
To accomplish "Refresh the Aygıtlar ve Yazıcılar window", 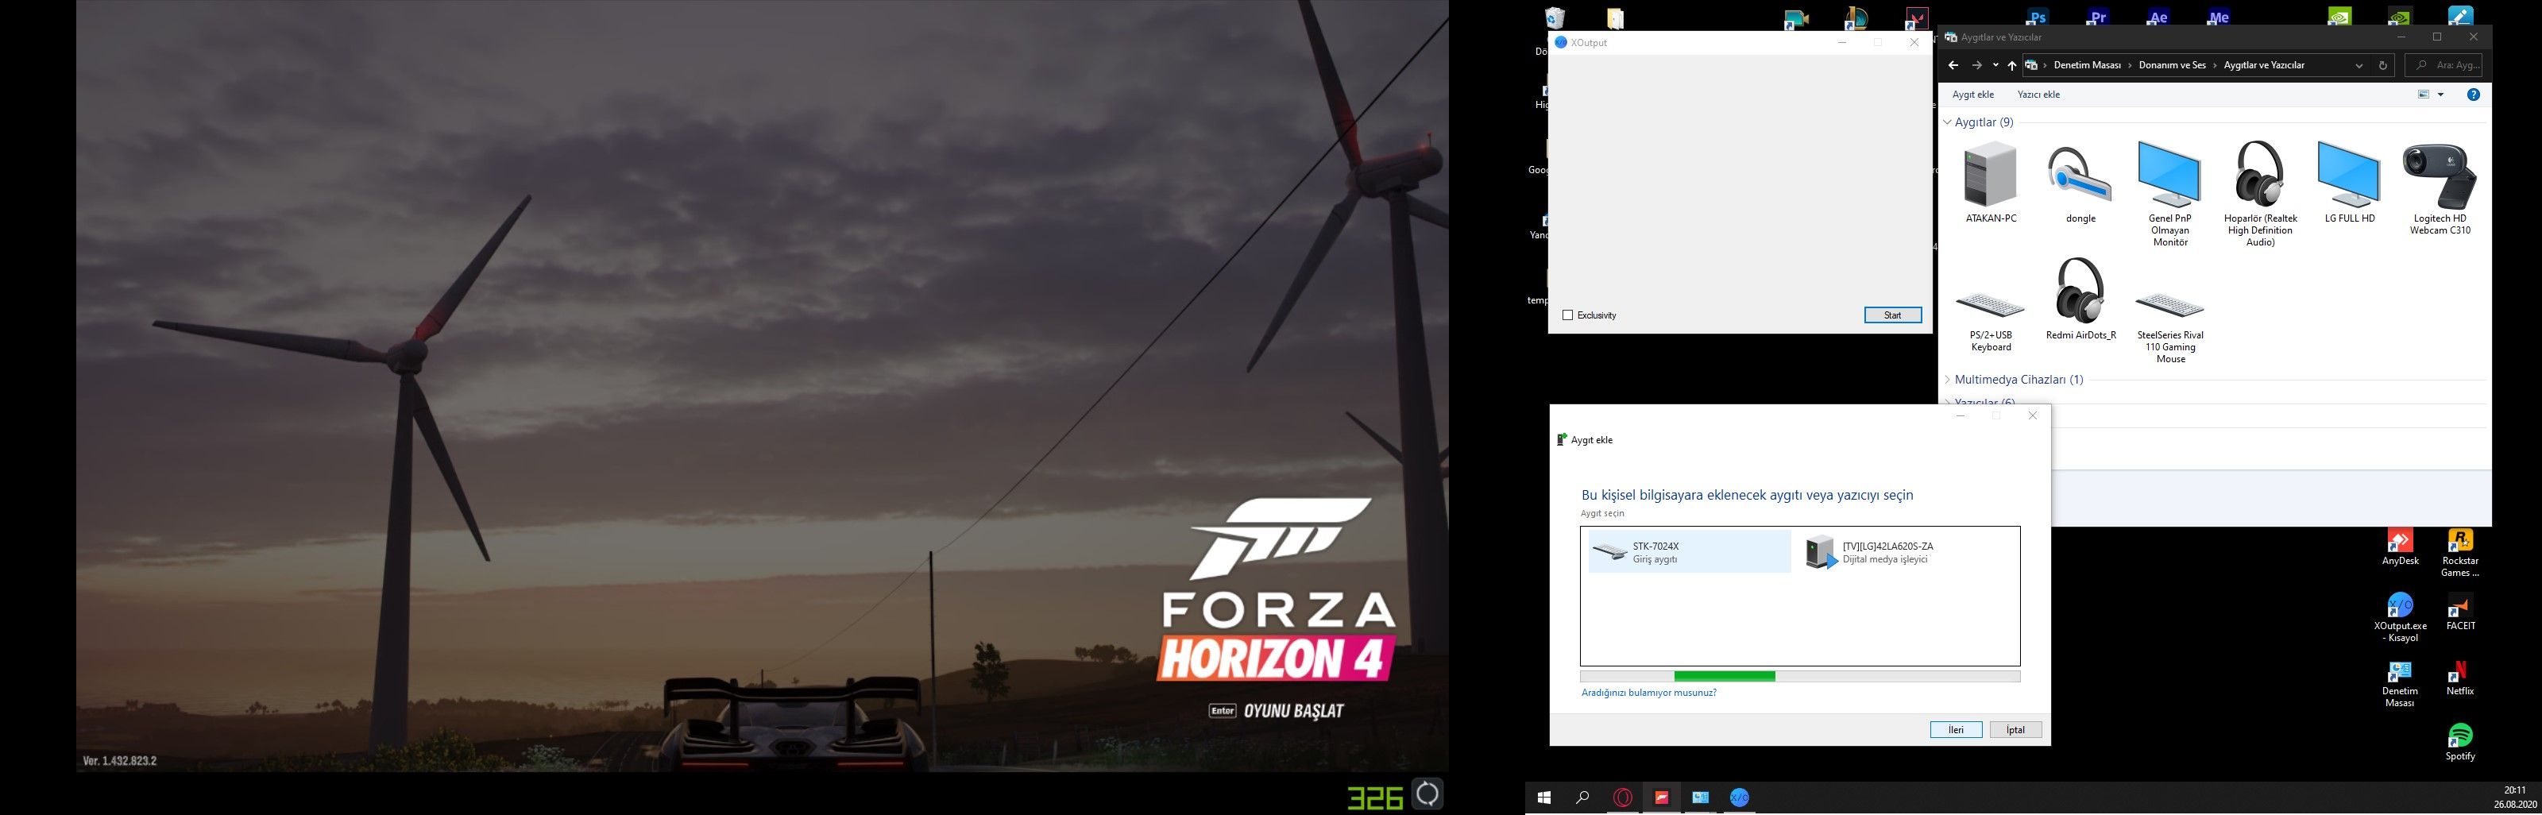I will 2382,65.
